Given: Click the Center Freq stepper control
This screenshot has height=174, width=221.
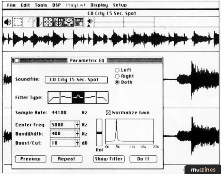Looking at the screenshot, I should pos(77,125).
